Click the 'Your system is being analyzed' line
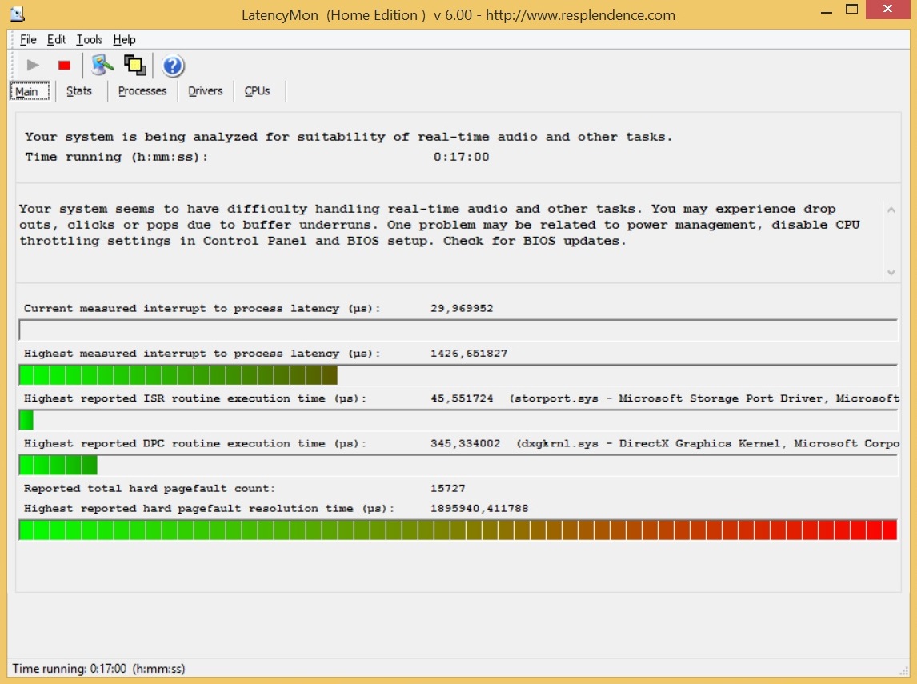This screenshot has width=917, height=684. (349, 137)
